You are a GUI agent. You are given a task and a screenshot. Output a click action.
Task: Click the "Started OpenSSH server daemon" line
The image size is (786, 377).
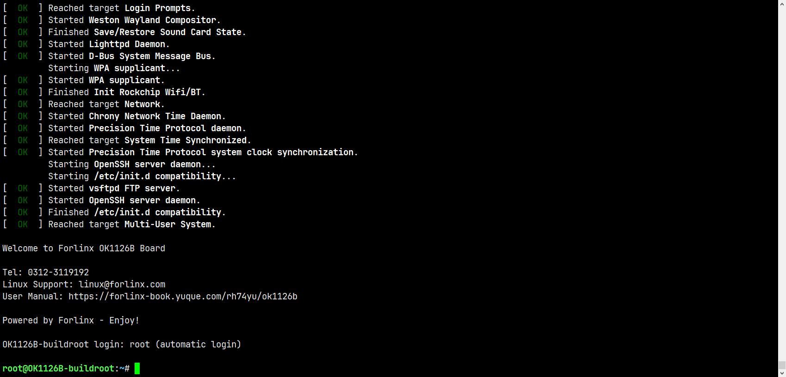coord(124,201)
